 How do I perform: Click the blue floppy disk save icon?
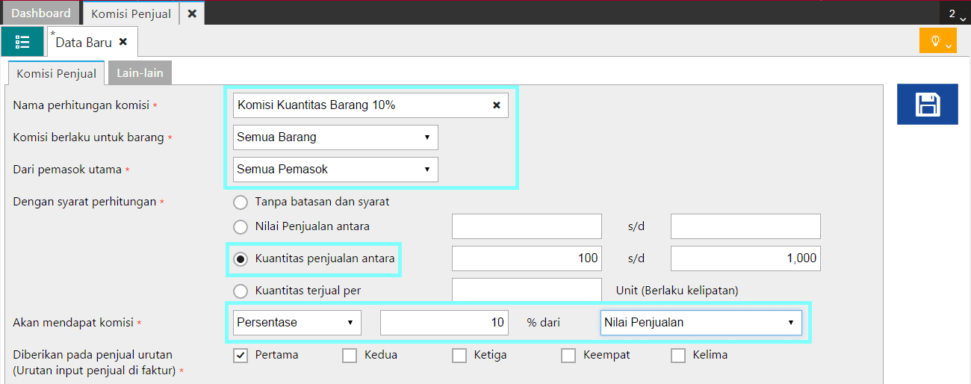tap(927, 104)
